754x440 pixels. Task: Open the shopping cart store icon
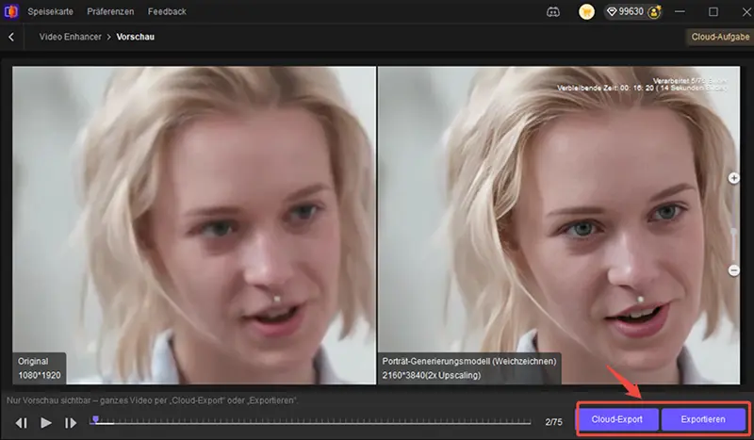coord(586,12)
